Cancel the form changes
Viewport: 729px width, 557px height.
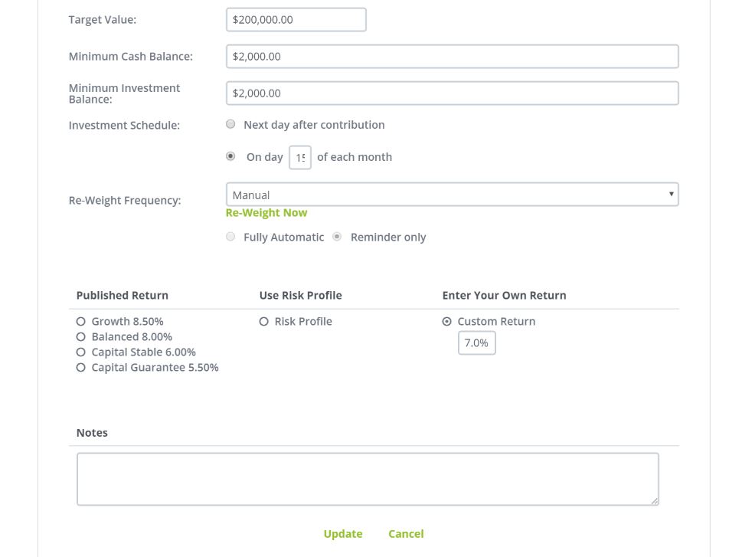pyautogui.click(x=406, y=534)
